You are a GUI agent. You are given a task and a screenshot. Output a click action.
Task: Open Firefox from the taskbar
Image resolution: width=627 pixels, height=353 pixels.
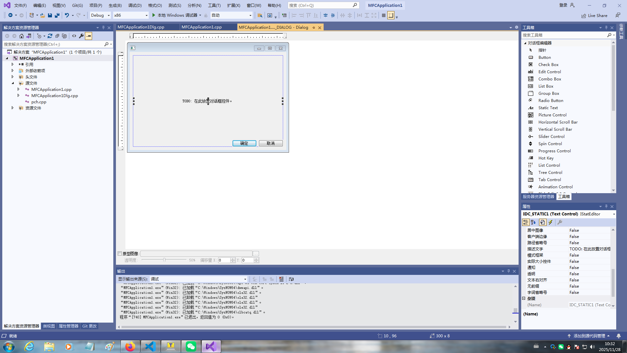(x=130, y=346)
